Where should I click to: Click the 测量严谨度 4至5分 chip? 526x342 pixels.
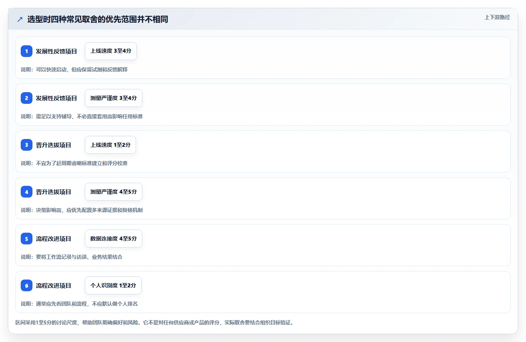click(113, 192)
